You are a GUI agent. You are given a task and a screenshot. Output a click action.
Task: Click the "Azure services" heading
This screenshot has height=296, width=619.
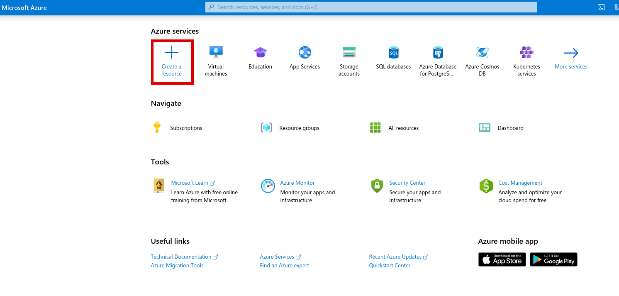175,31
